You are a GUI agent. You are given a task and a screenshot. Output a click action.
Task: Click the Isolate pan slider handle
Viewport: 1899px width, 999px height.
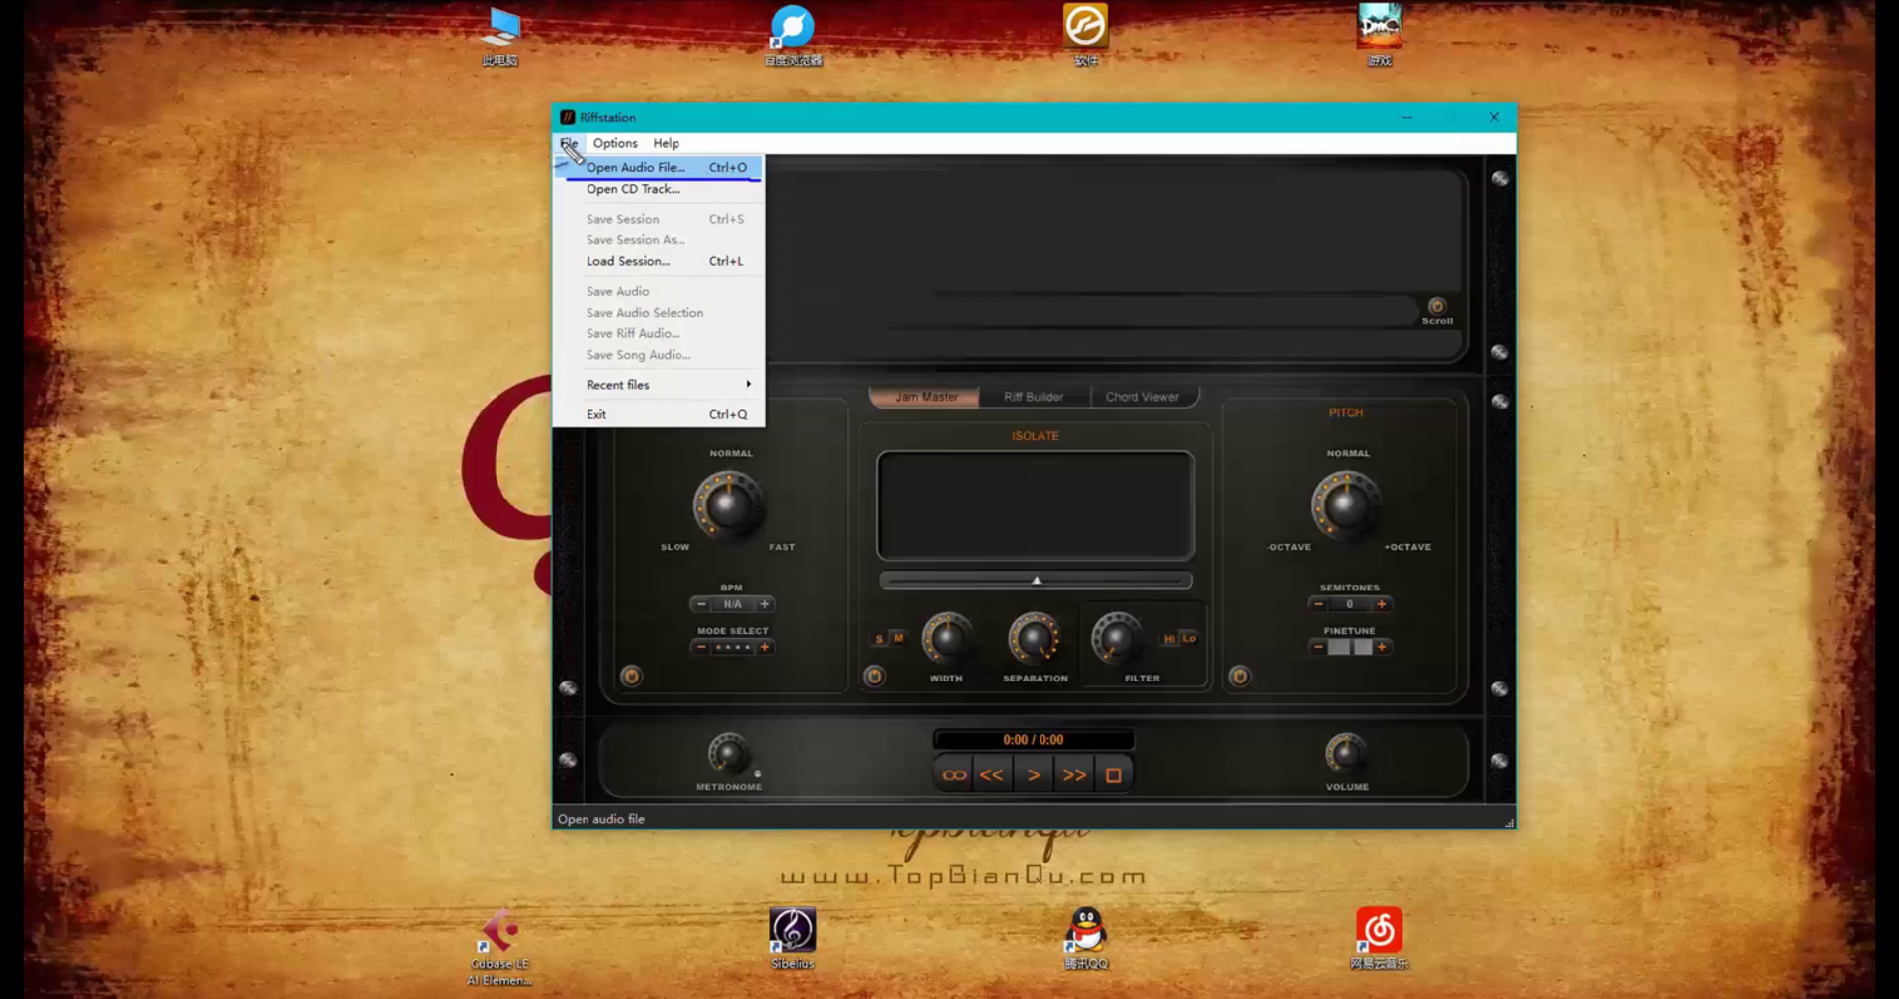click(x=1037, y=581)
